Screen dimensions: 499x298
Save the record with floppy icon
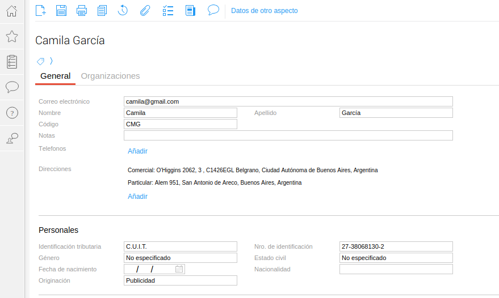click(x=61, y=11)
